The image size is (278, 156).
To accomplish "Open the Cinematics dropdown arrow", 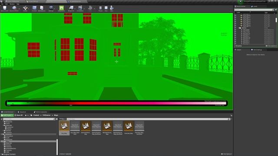I will [x=84, y=8].
